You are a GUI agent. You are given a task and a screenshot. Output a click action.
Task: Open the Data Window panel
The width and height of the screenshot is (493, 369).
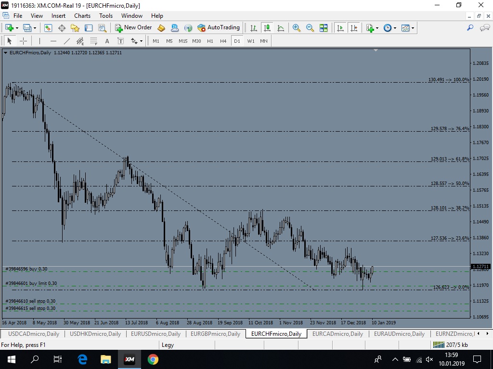tap(62, 28)
